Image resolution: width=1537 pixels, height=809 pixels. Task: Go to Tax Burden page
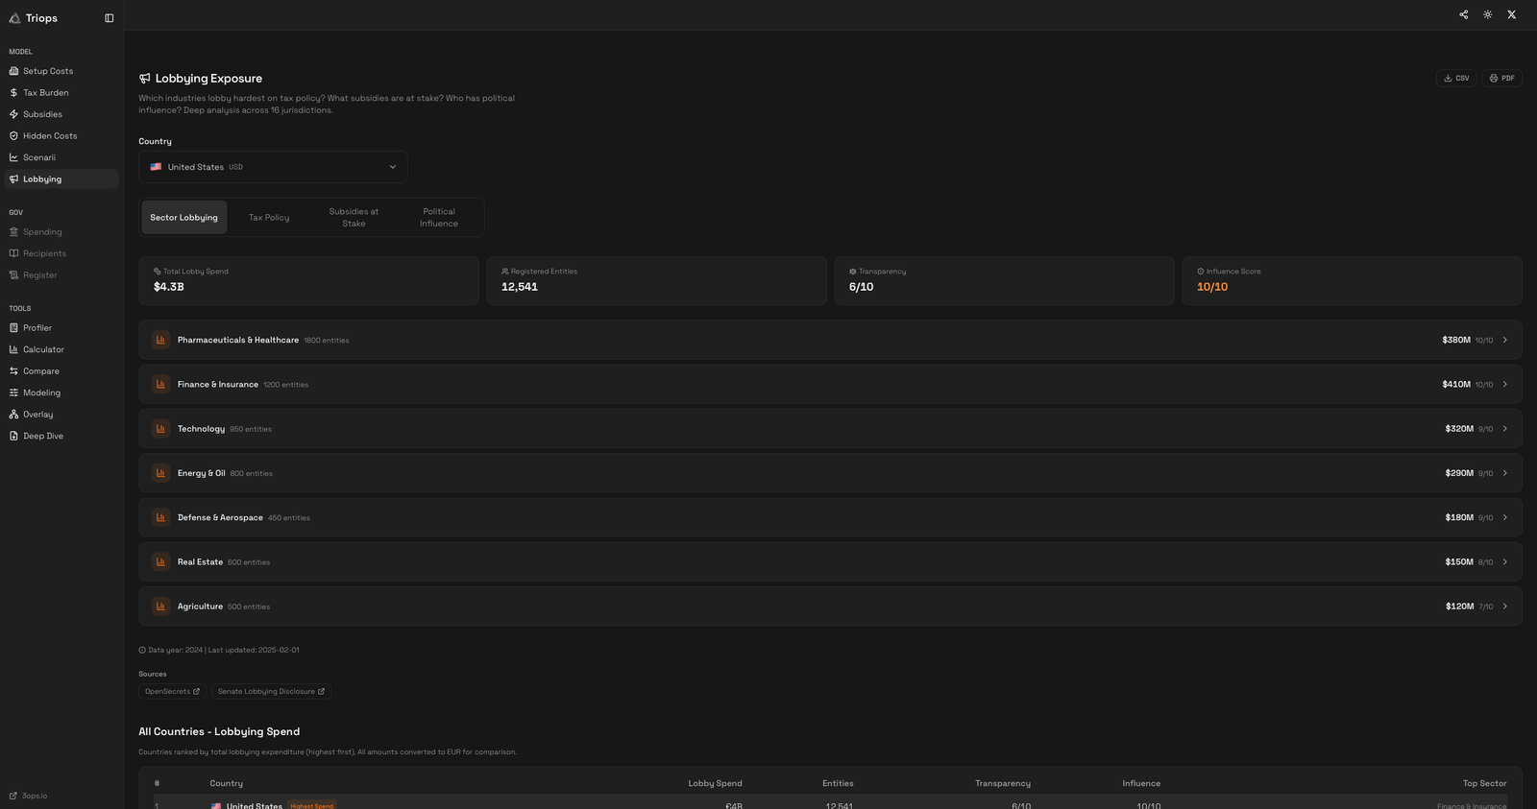(45, 93)
